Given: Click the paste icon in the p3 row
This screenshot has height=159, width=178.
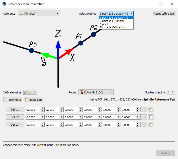Looking at the screenshot, I should (x=151, y=125).
